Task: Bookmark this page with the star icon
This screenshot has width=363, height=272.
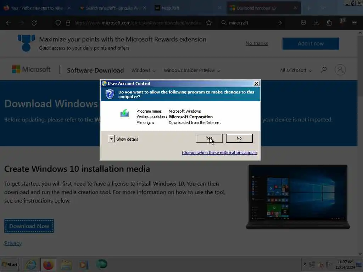Action: (209, 23)
